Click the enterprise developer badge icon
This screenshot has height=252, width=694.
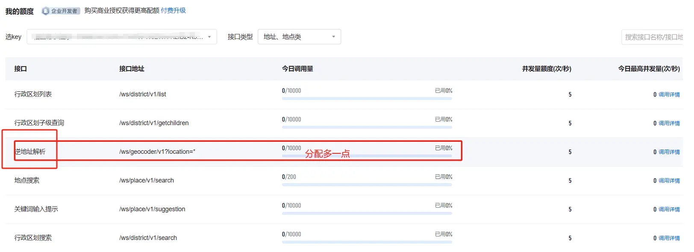46,11
